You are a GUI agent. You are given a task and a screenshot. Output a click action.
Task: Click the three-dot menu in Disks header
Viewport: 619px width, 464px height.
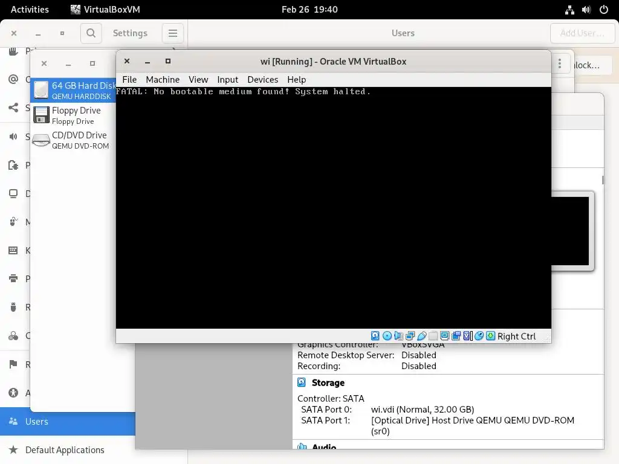click(559, 63)
